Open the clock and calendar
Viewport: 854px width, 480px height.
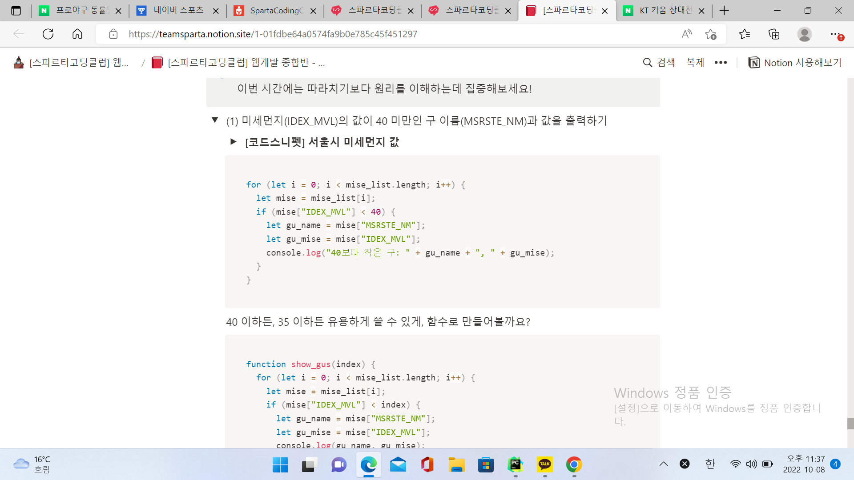(x=804, y=464)
